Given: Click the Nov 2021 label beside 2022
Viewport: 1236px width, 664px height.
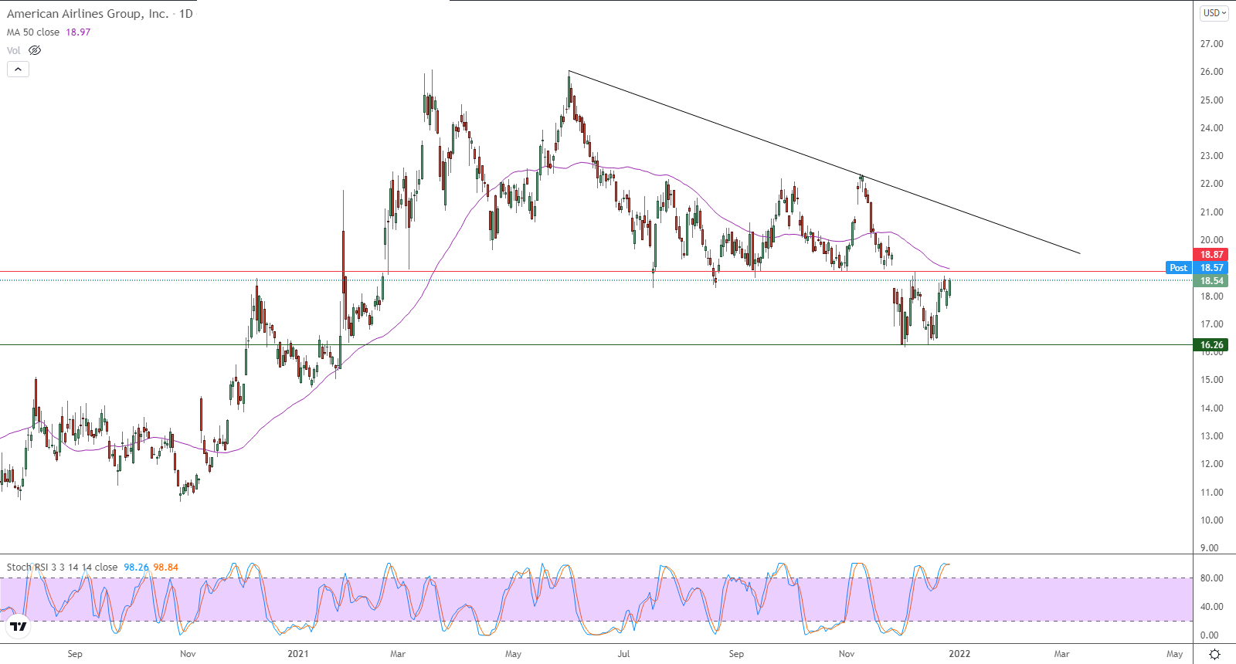Looking at the screenshot, I should tap(847, 654).
